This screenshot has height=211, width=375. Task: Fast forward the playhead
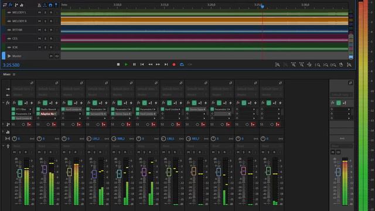[x=158, y=64]
